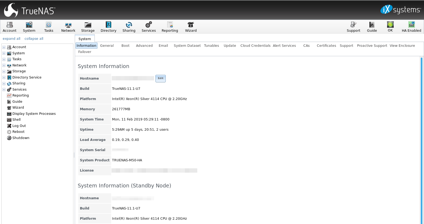Edit the hostname with the Edit button

tap(161, 78)
